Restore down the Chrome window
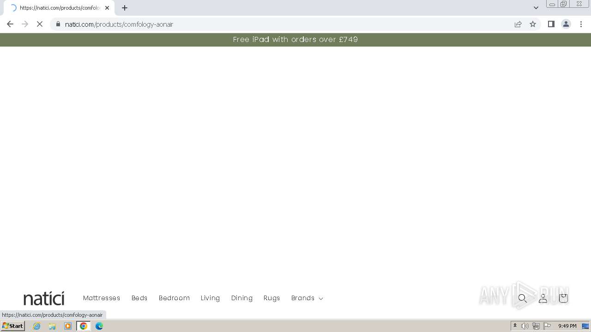The width and height of the screenshot is (591, 332). 564,4
